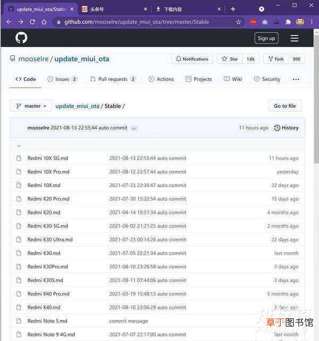Open the Extensions puzzle icon
Viewport: 319px width, 341px height.
[x=288, y=22]
